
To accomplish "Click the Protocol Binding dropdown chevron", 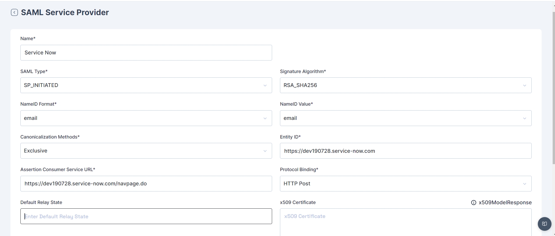I will [524, 184].
